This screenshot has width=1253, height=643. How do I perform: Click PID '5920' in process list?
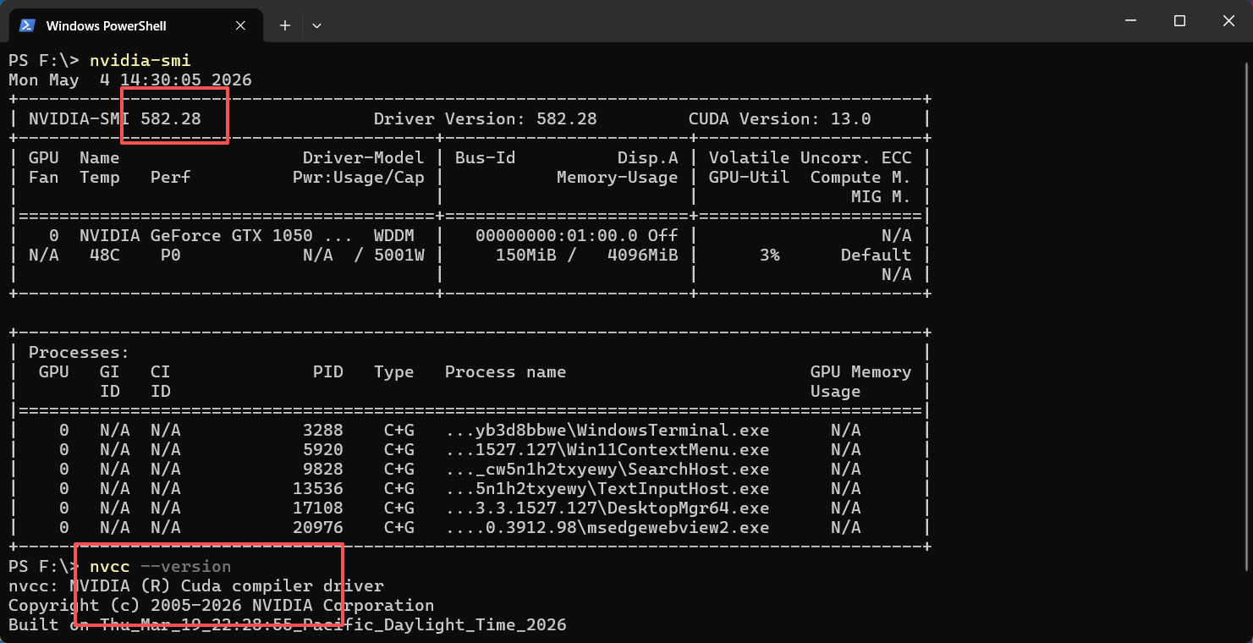(323, 449)
